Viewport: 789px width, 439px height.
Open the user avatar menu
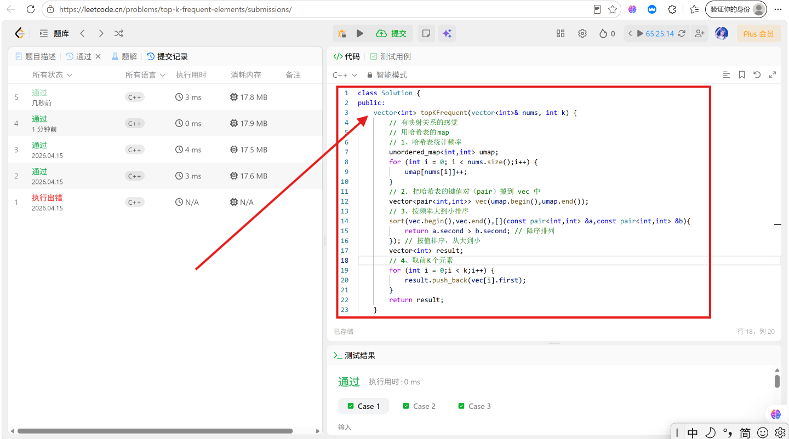point(722,33)
